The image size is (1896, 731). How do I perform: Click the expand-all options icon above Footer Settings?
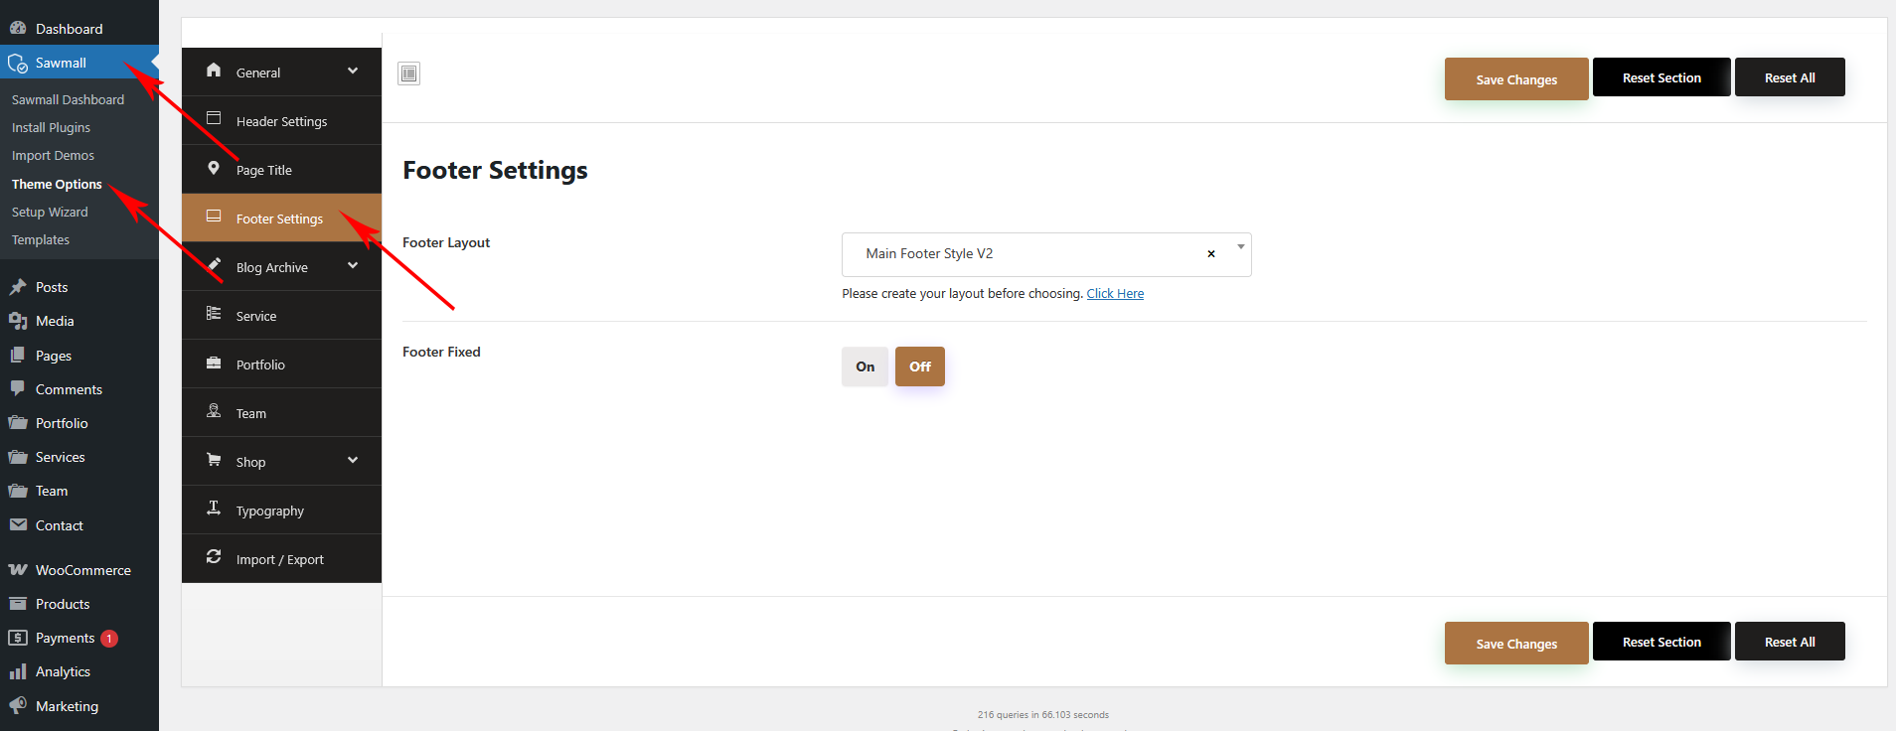coord(409,73)
